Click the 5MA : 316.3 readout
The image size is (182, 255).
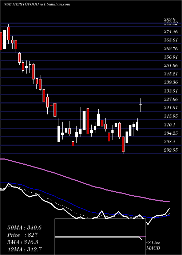point(23,242)
